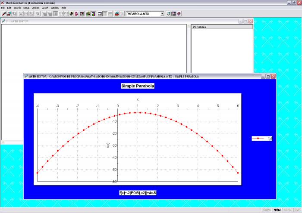The height and width of the screenshot is (213, 302).
Task: Click the purple book help icon
Action: click(x=179, y=14)
